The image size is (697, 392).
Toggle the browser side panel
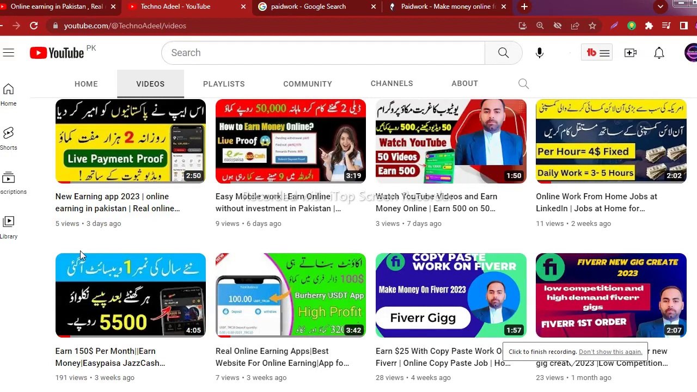(684, 26)
